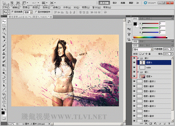The height and width of the screenshot is (126, 175).
Task: Select the History Brush tool
Action: click(x=4, y=57)
